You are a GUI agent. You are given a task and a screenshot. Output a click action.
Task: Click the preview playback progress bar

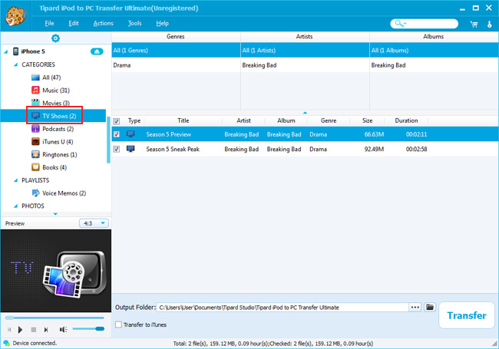pos(55,318)
